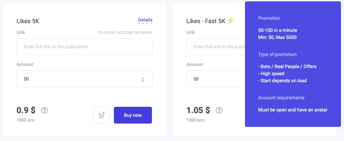Click 'Account requirements' heading in tooltip
Image resolution: width=344 pixels, height=141 pixels.
[281, 98]
